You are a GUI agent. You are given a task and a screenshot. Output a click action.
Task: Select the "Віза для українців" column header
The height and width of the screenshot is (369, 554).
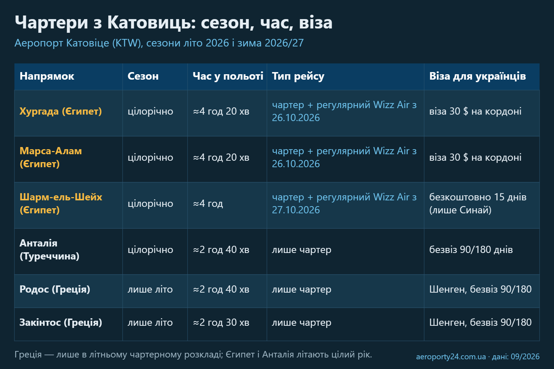pos(478,76)
